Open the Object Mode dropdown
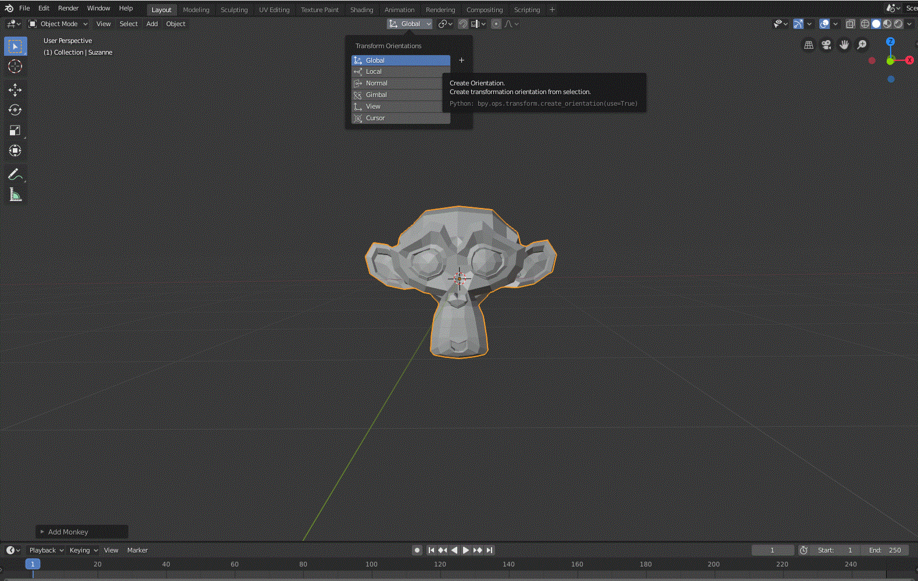 coord(58,24)
